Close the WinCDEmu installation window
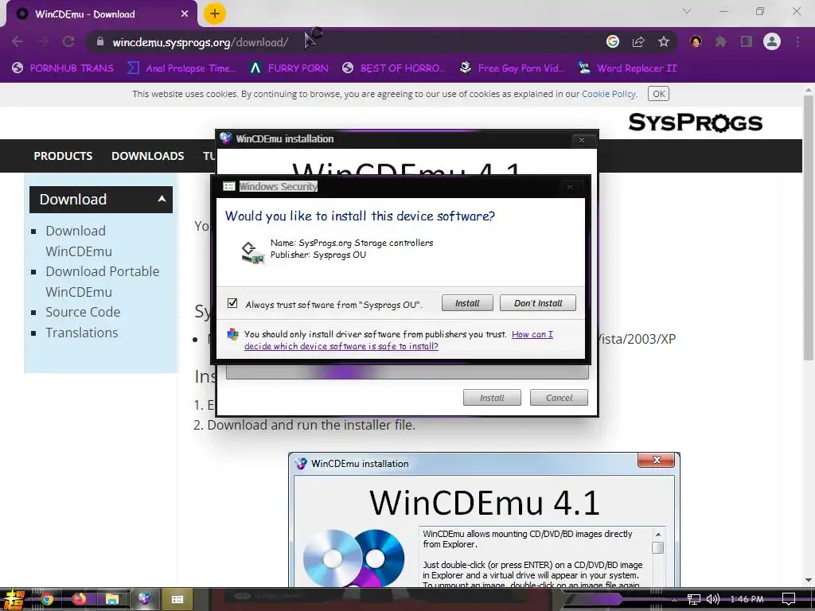This screenshot has height=611, width=815. pyautogui.click(x=582, y=140)
